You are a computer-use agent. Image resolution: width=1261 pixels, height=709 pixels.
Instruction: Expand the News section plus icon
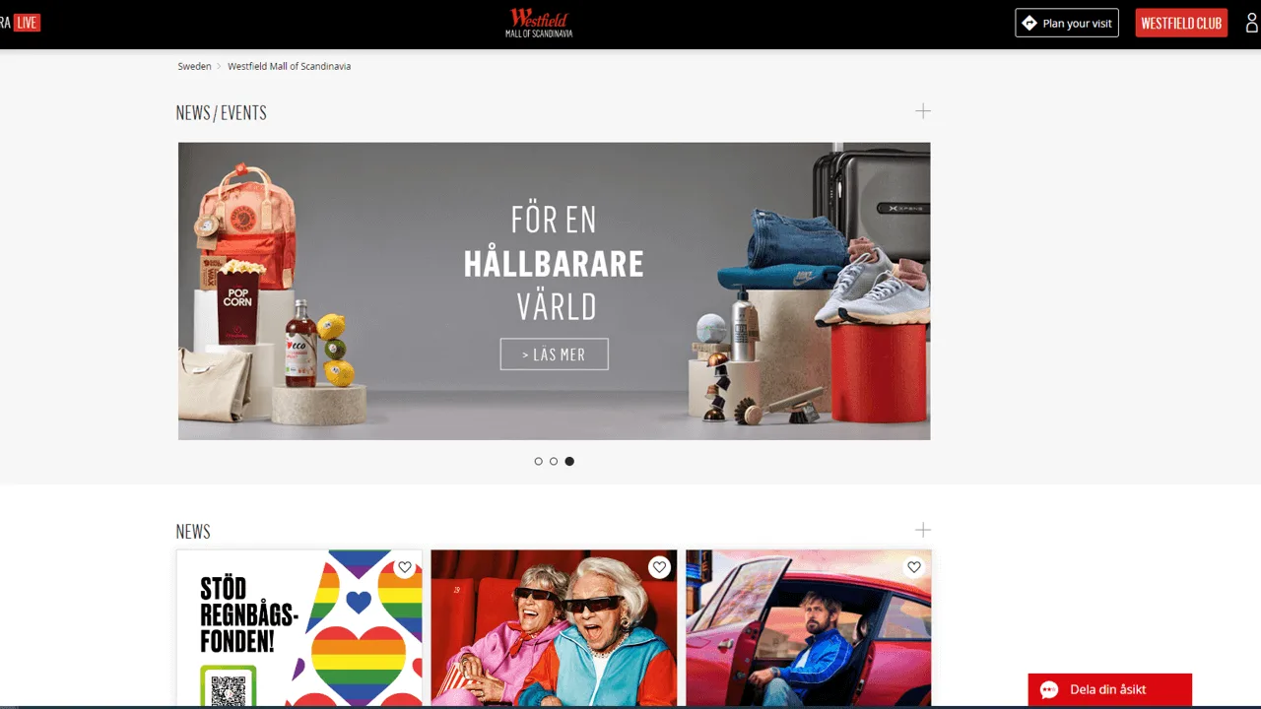922,530
